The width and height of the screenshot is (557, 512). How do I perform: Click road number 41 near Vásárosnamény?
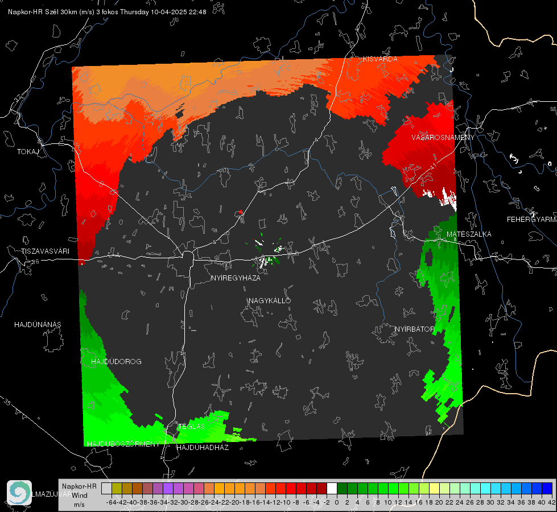[x=434, y=166]
